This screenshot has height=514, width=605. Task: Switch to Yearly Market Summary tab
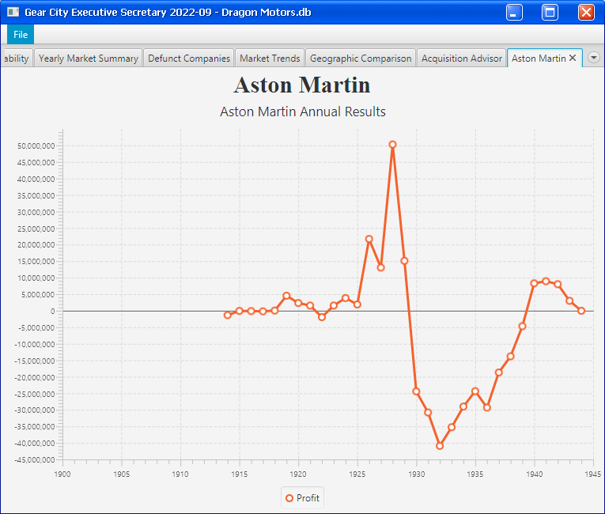tap(89, 59)
